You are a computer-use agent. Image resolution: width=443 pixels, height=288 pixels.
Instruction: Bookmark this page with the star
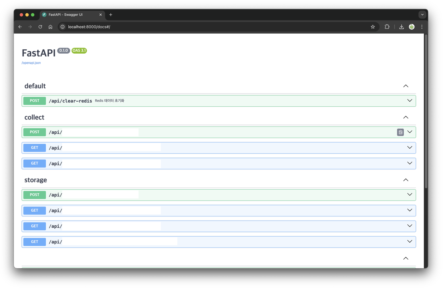click(373, 27)
